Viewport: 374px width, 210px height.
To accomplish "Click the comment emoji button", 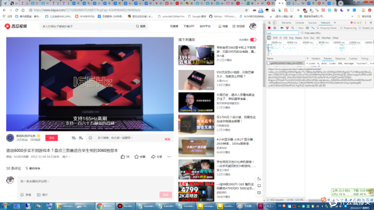I will click(x=22, y=195).
